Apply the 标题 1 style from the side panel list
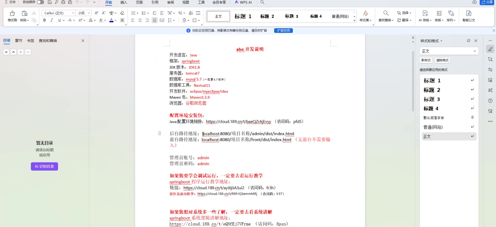Viewport: 496px width, 227px height. pyautogui.click(x=449, y=81)
